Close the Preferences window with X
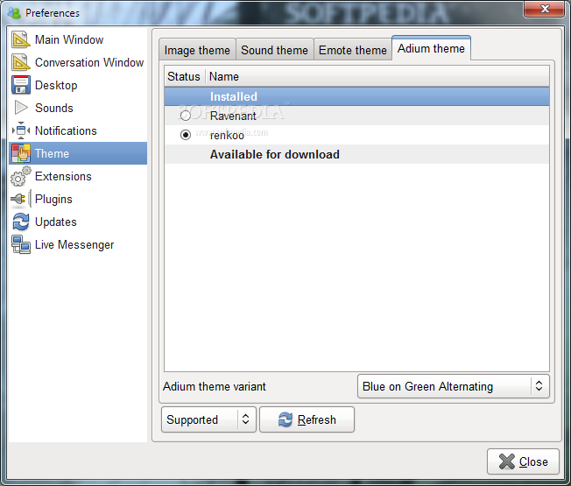The height and width of the screenshot is (486, 571). tap(545, 9)
